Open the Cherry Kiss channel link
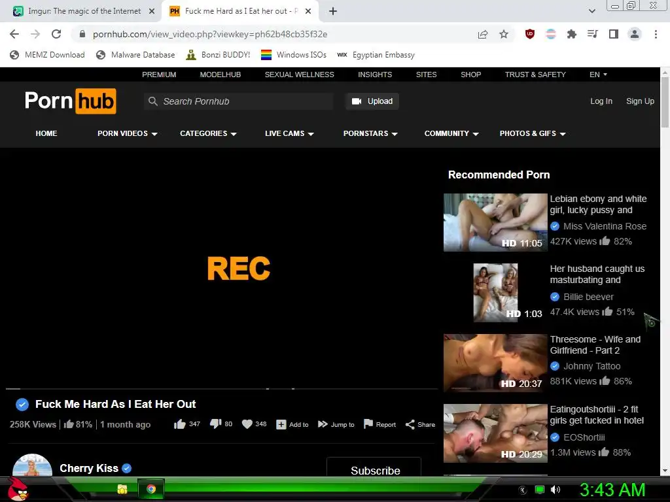670x502 pixels. click(x=89, y=468)
